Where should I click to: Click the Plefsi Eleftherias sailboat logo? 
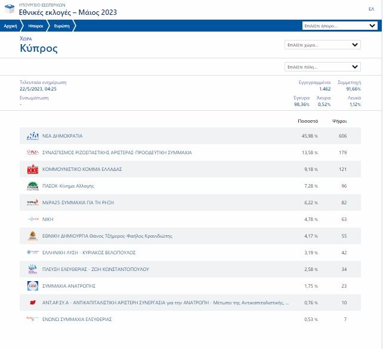coord(33,269)
